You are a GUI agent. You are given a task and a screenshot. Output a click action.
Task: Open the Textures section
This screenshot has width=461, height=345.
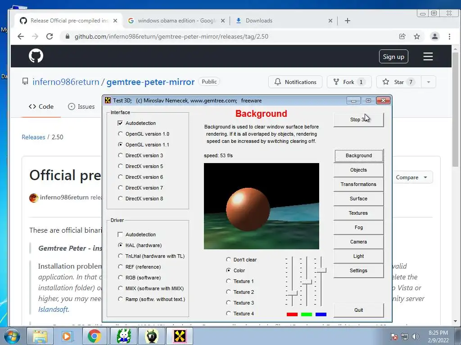(x=358, y=213)
